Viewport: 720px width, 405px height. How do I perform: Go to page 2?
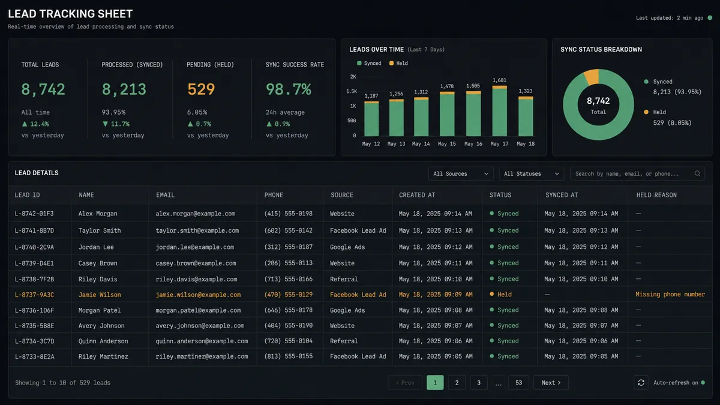click(x=457, y=383)
